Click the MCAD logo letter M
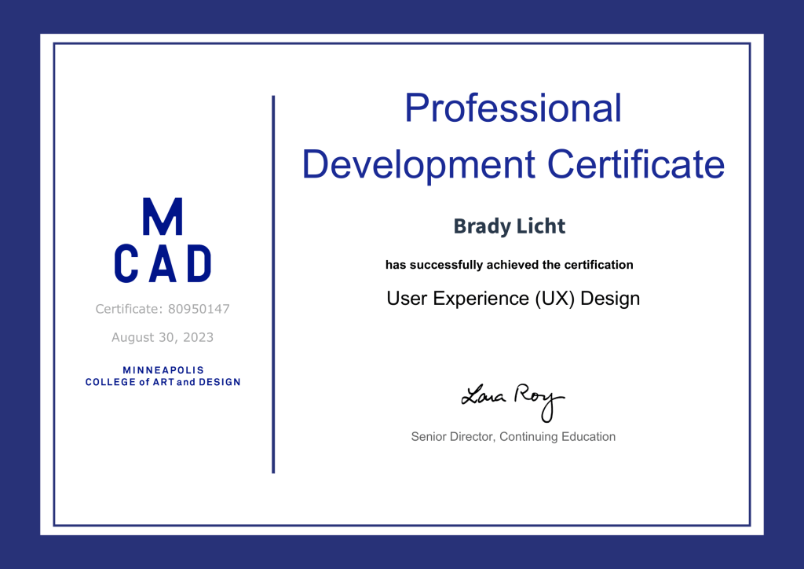Screen dimensions: 804x569 [163, 217]
